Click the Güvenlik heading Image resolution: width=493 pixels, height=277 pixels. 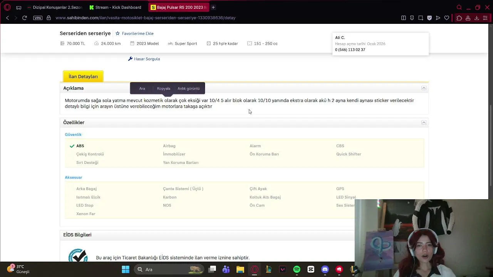click(x=73, y=135)
